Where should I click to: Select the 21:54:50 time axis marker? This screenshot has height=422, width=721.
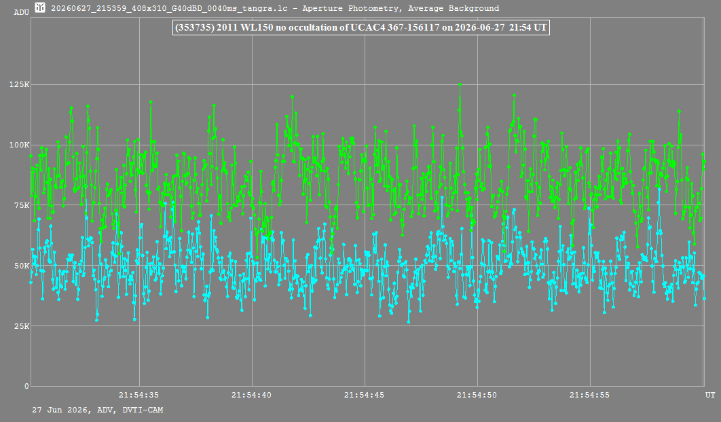(x=477, y=395)
